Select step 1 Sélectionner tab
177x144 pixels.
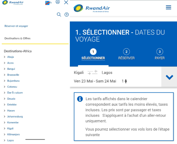93,54
